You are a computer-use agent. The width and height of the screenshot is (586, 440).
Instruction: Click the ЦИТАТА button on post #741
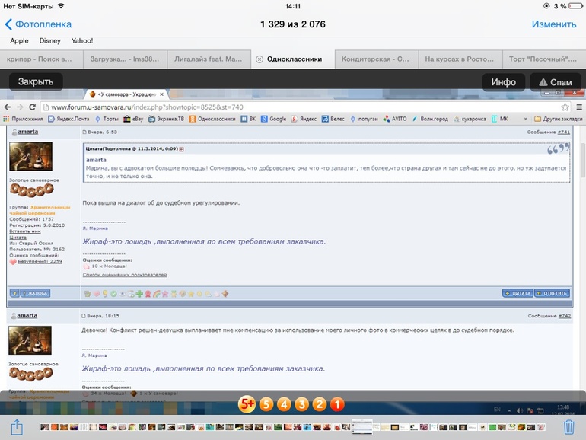[x=518, y=293]
